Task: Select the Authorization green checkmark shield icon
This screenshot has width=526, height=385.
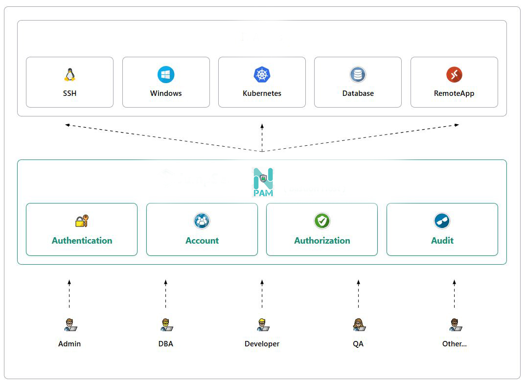Action: pyautogui.click(x=322, y=221)
